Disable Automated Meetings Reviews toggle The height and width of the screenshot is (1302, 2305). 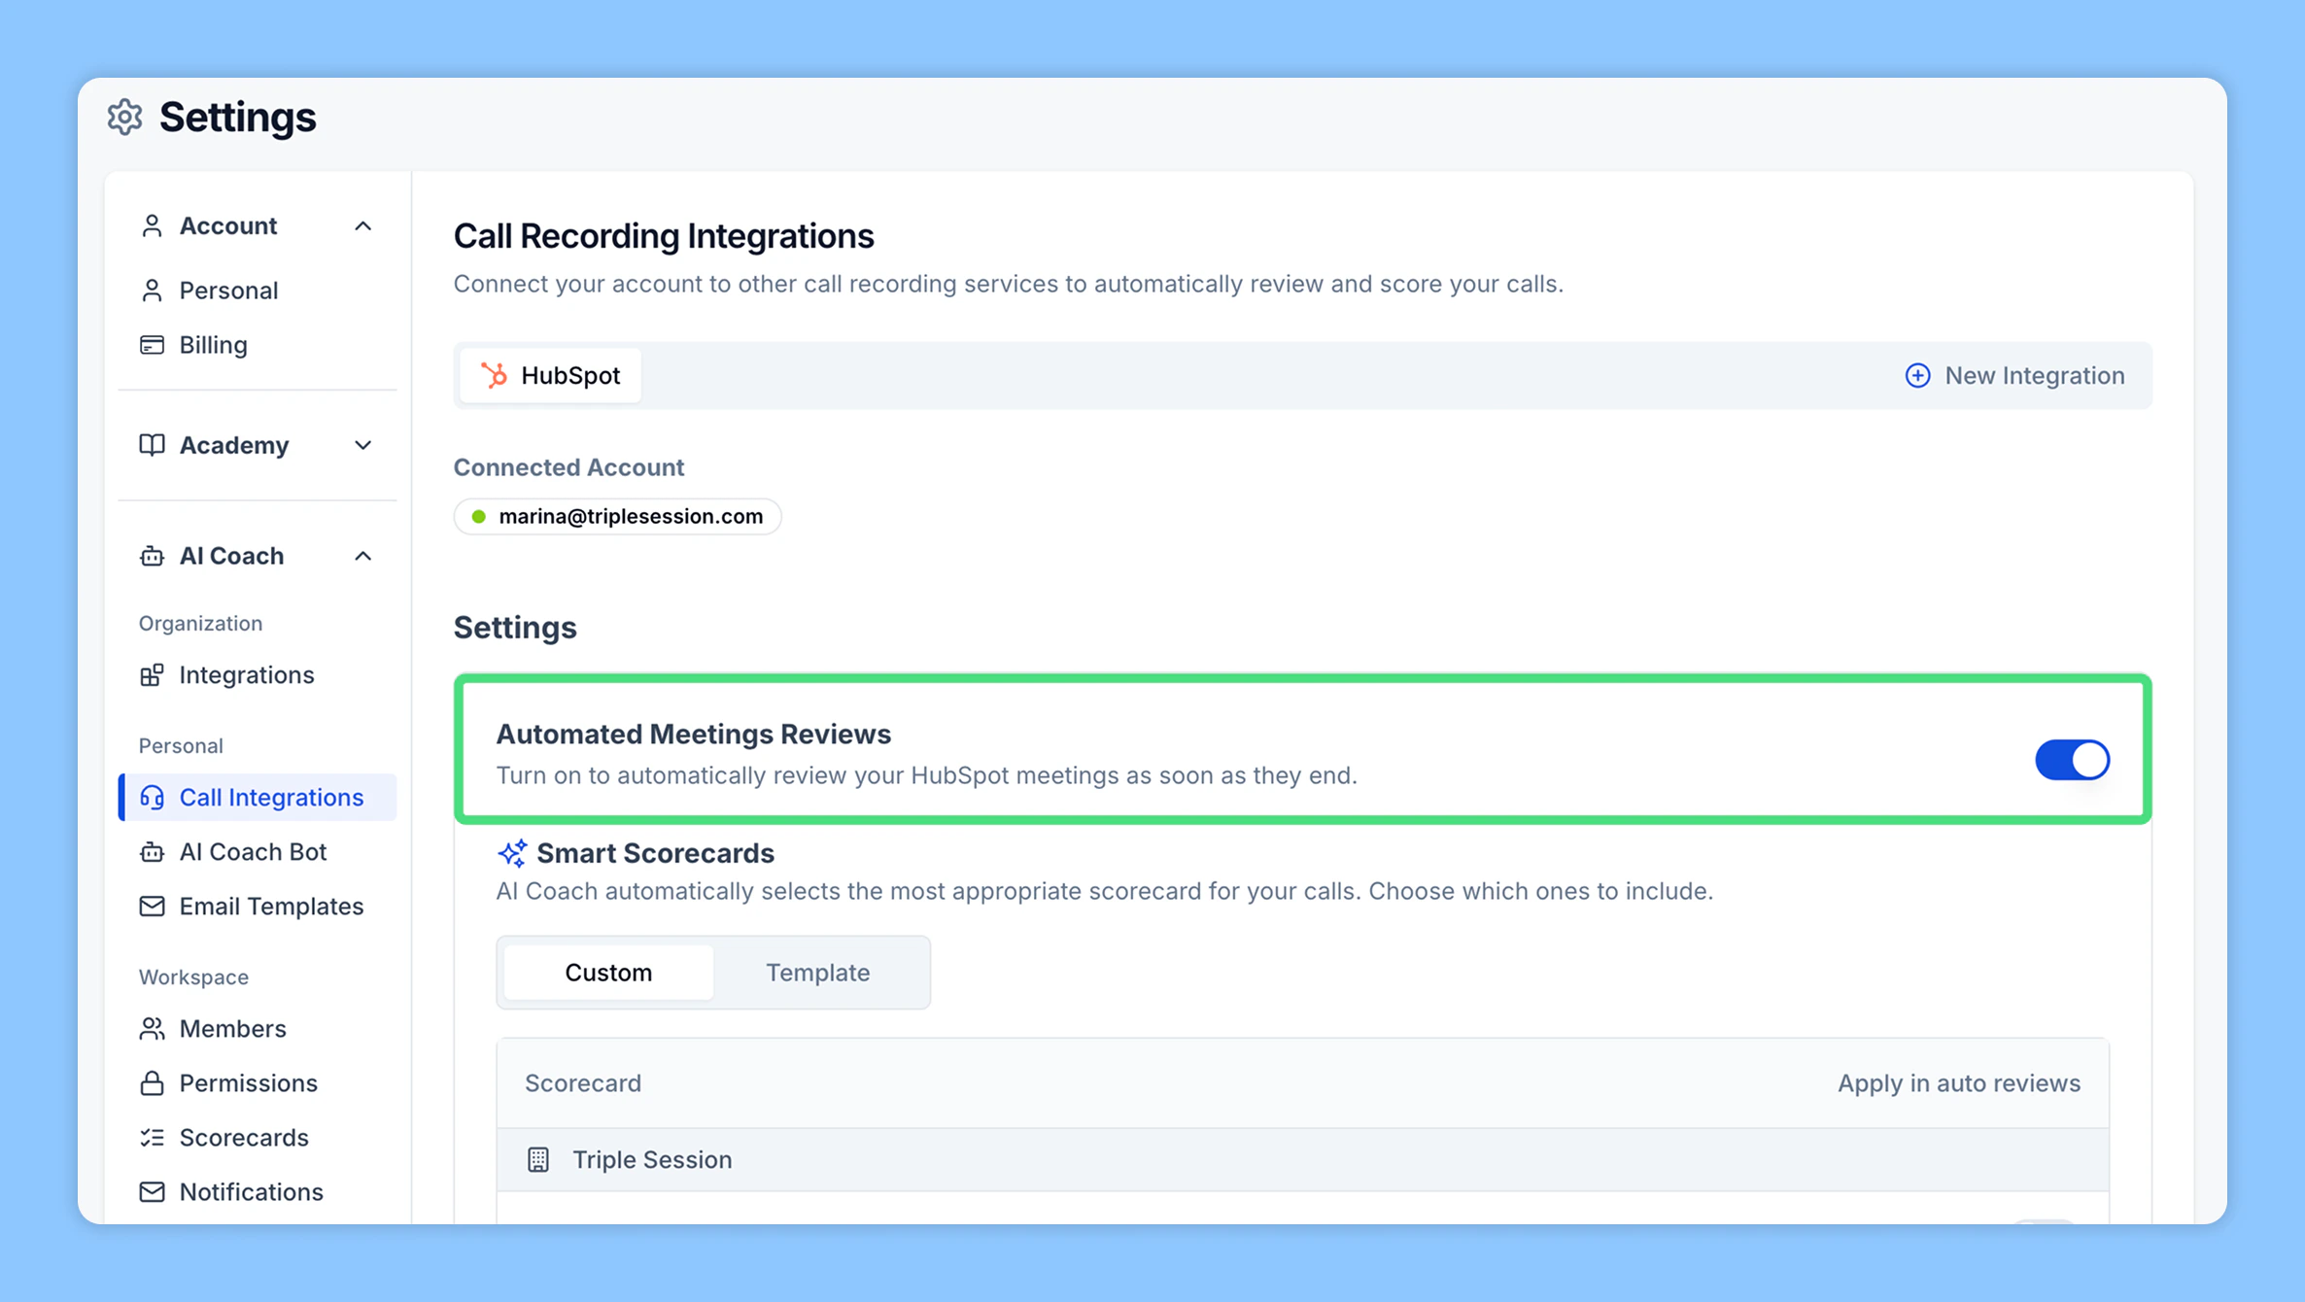tap(2072, 760)
